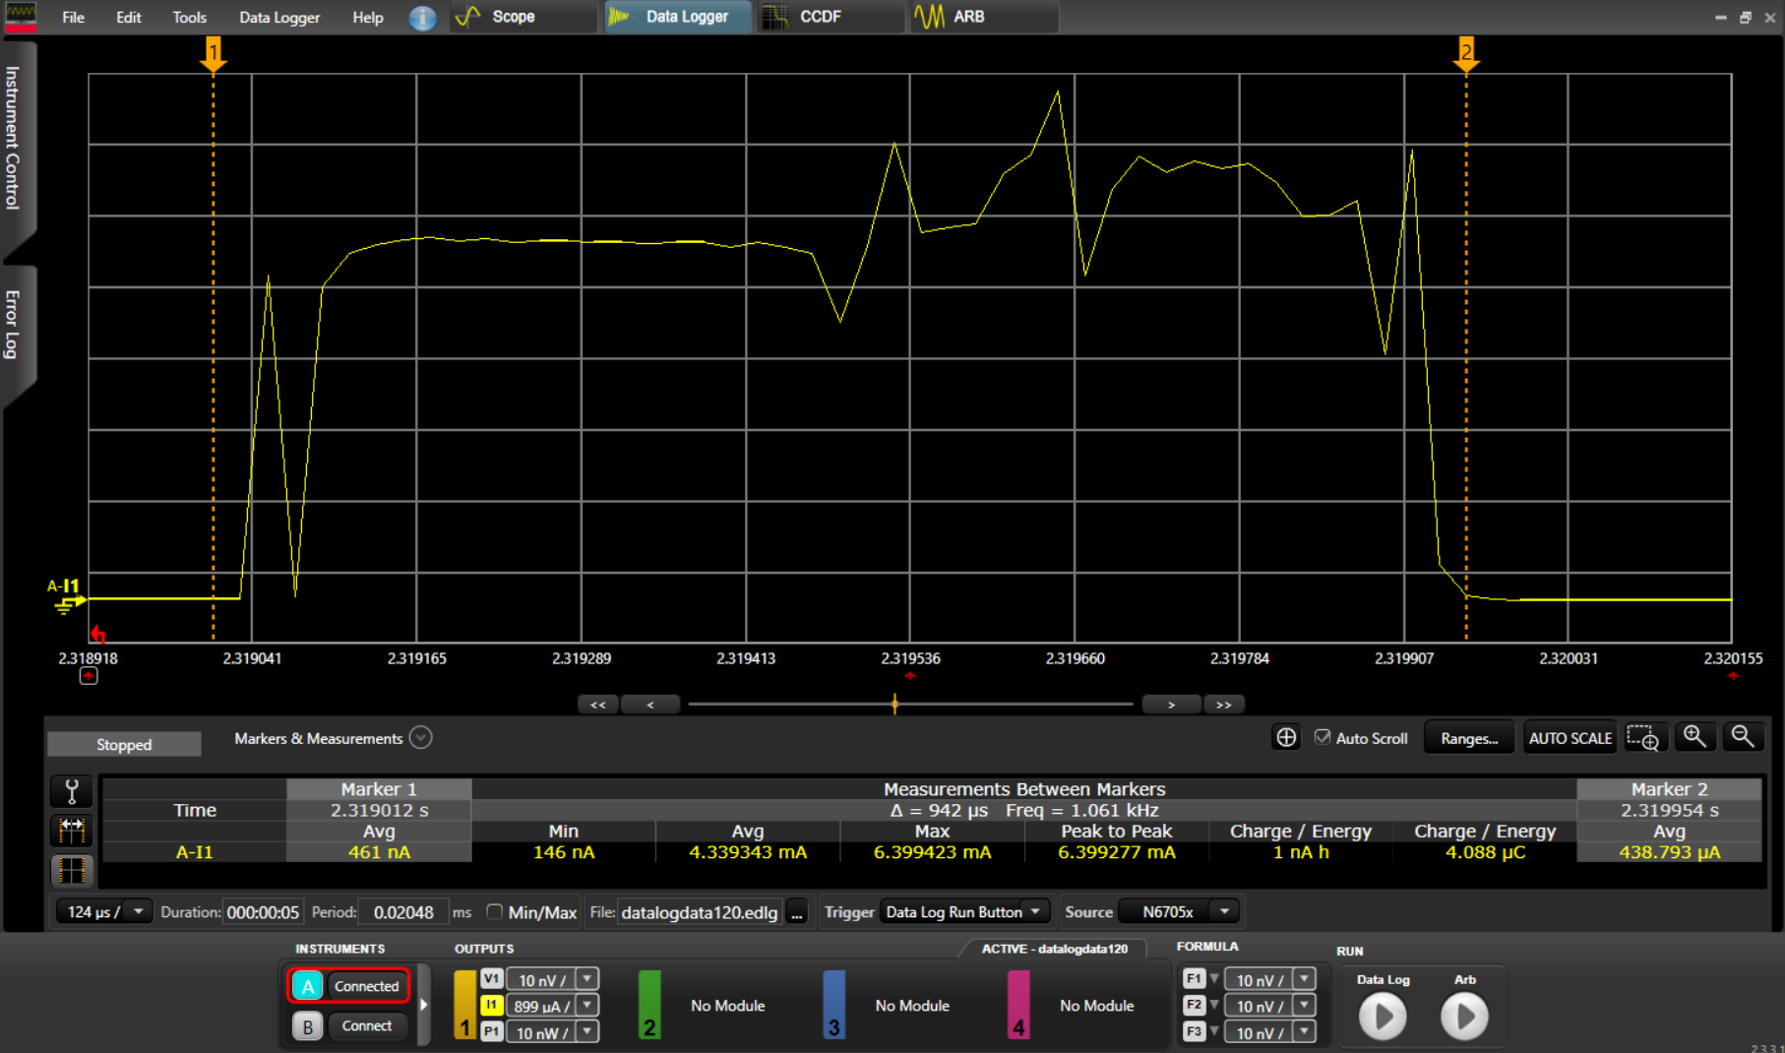The width and height of the screenshot is (1785, 1053).
Task: Zoom out with the magnifier minus icon
Action: [1743, 736]
